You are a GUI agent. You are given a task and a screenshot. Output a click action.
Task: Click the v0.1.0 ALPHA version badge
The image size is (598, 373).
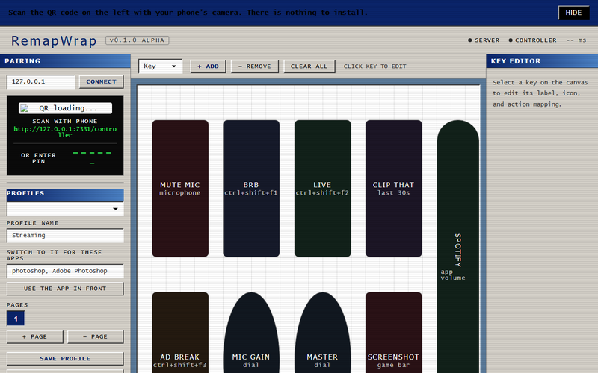click(138, 40)
